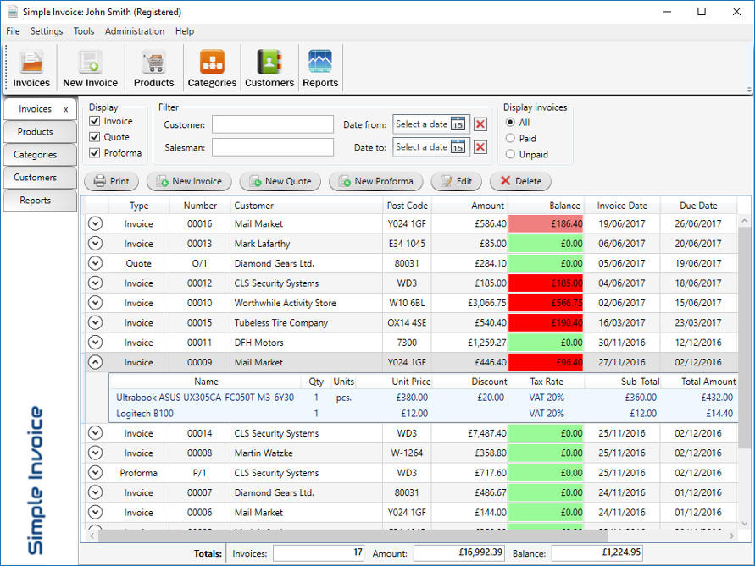Viewport: 755px width, 566px height.
Task: Toggle the Proforma display checkbox
Action: pos(95,153)
